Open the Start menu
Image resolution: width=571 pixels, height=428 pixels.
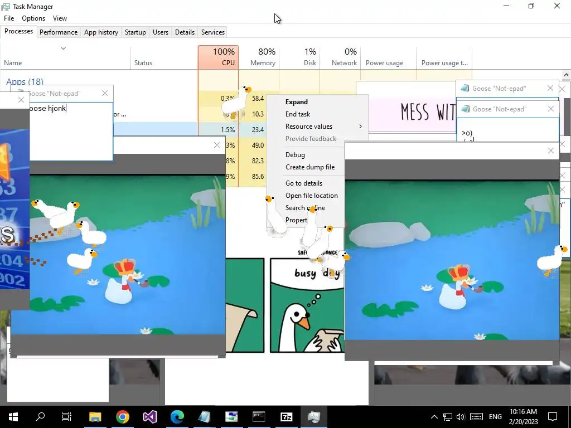tap(13, 416)
